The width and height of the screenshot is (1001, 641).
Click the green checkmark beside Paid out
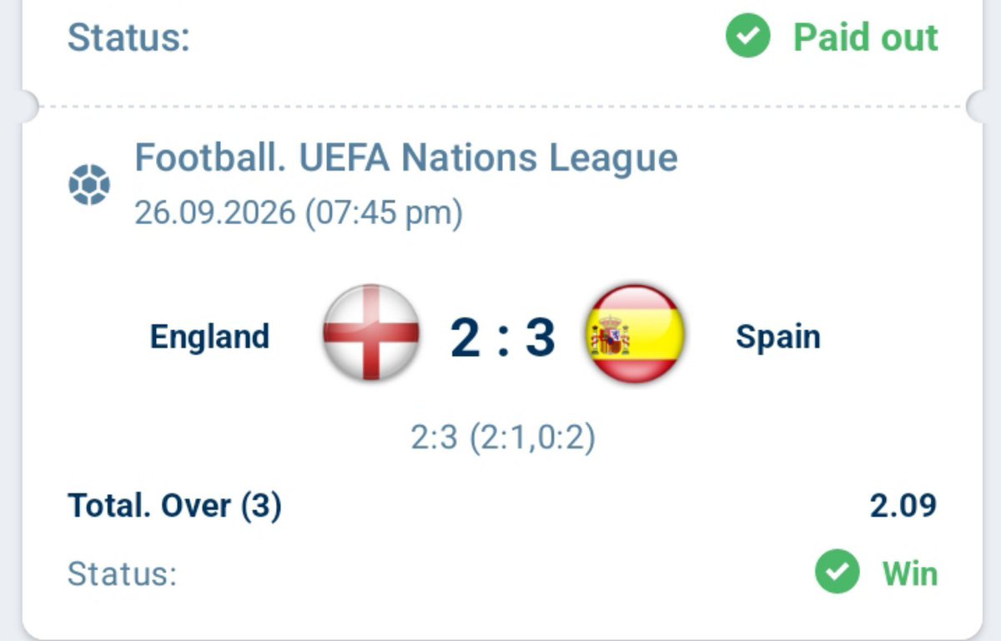click(747, 37)
